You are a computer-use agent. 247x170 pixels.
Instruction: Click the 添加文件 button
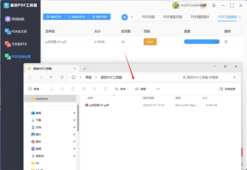54,17
